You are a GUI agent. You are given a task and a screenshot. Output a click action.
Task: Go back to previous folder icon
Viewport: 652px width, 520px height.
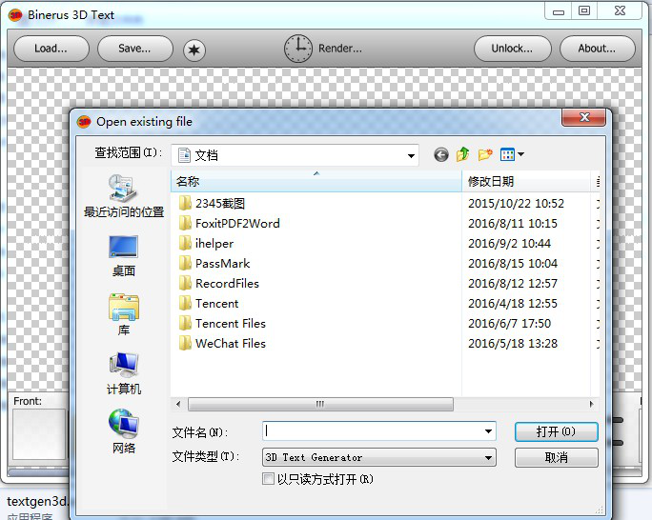(440, 155)
